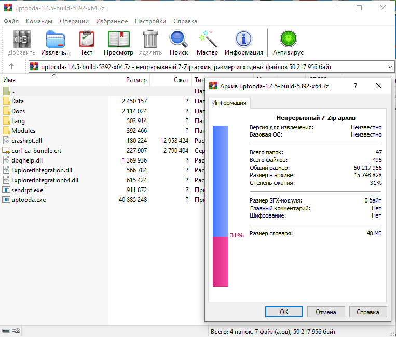Click the WinRAR icon in the title bar
Viewport: 396px width, 337px height.
8,8
